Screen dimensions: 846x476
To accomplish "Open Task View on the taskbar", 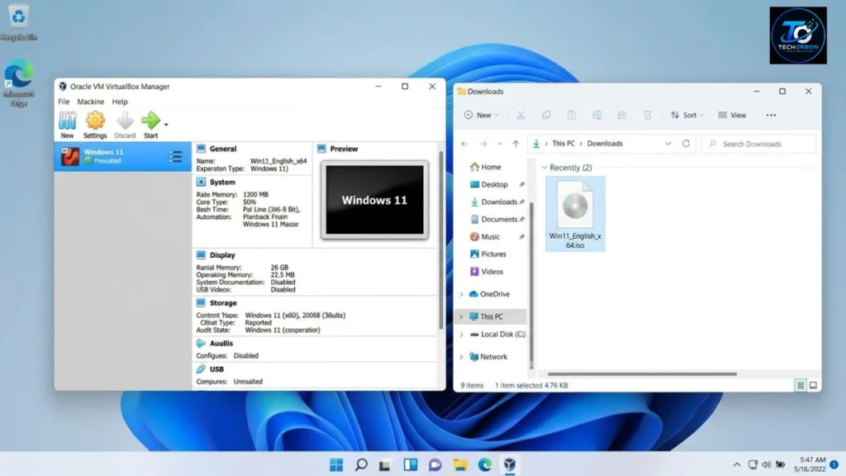I will (x=385, y=464).
